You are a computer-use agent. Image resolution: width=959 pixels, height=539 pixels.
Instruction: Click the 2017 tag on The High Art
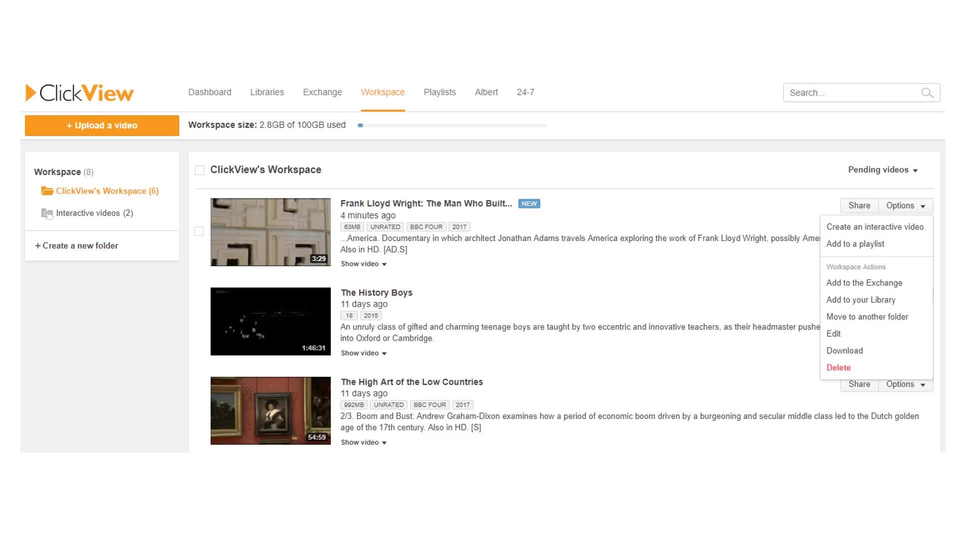(463, 405)
